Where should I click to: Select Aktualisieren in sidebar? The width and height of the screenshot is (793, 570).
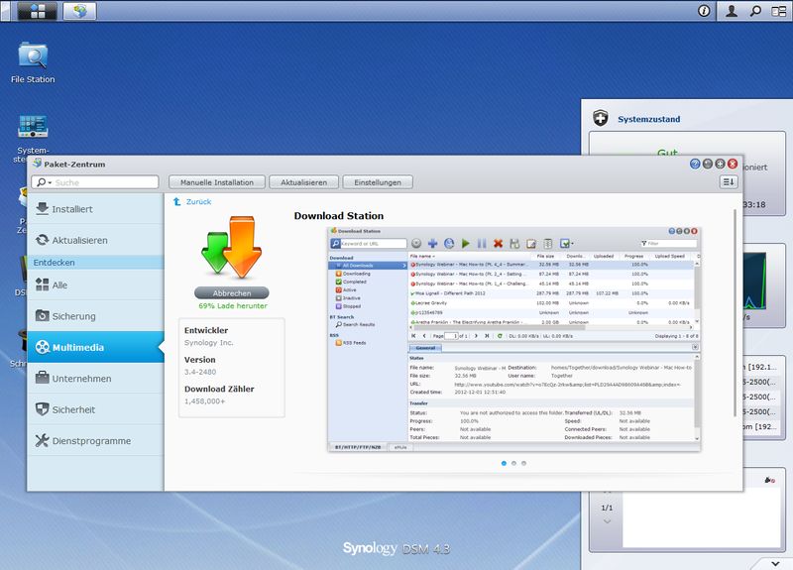(x=95, y=240)
